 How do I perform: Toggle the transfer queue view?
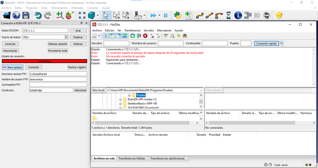pyautogui.click(x=124, y=36)
